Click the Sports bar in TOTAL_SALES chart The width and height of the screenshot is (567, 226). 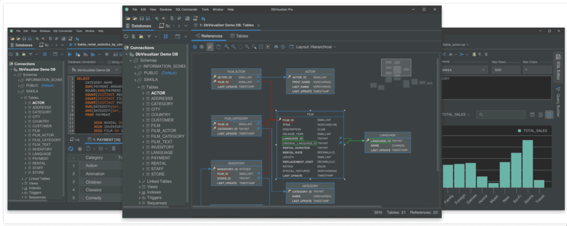point(527,164)
